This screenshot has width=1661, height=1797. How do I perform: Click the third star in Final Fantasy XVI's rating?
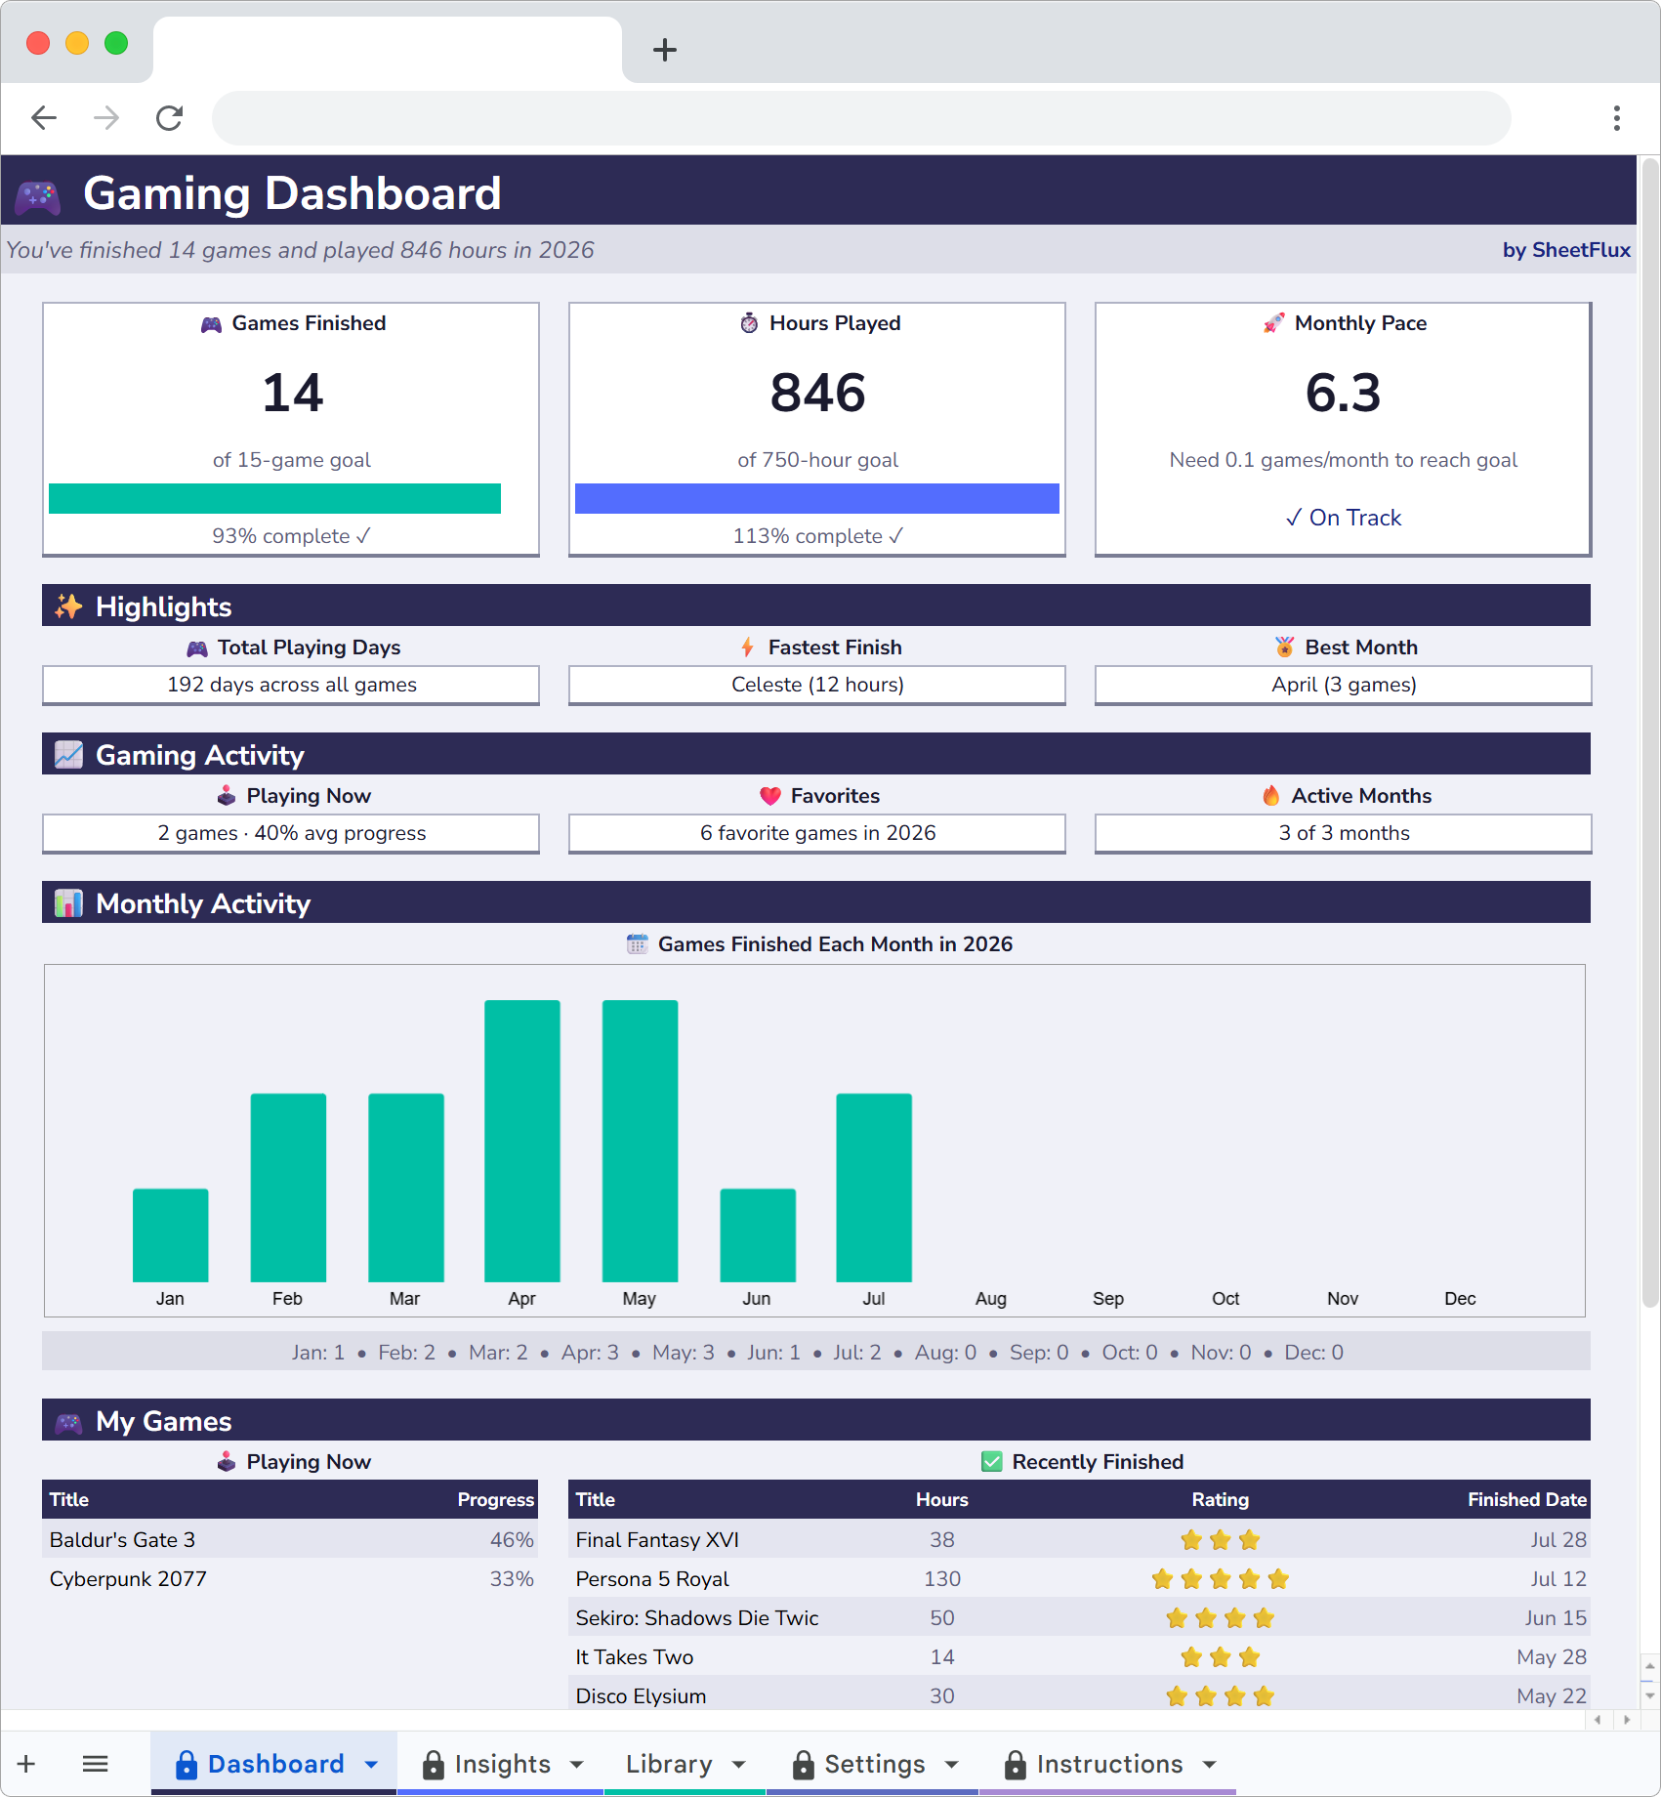pos(1249,1540)
